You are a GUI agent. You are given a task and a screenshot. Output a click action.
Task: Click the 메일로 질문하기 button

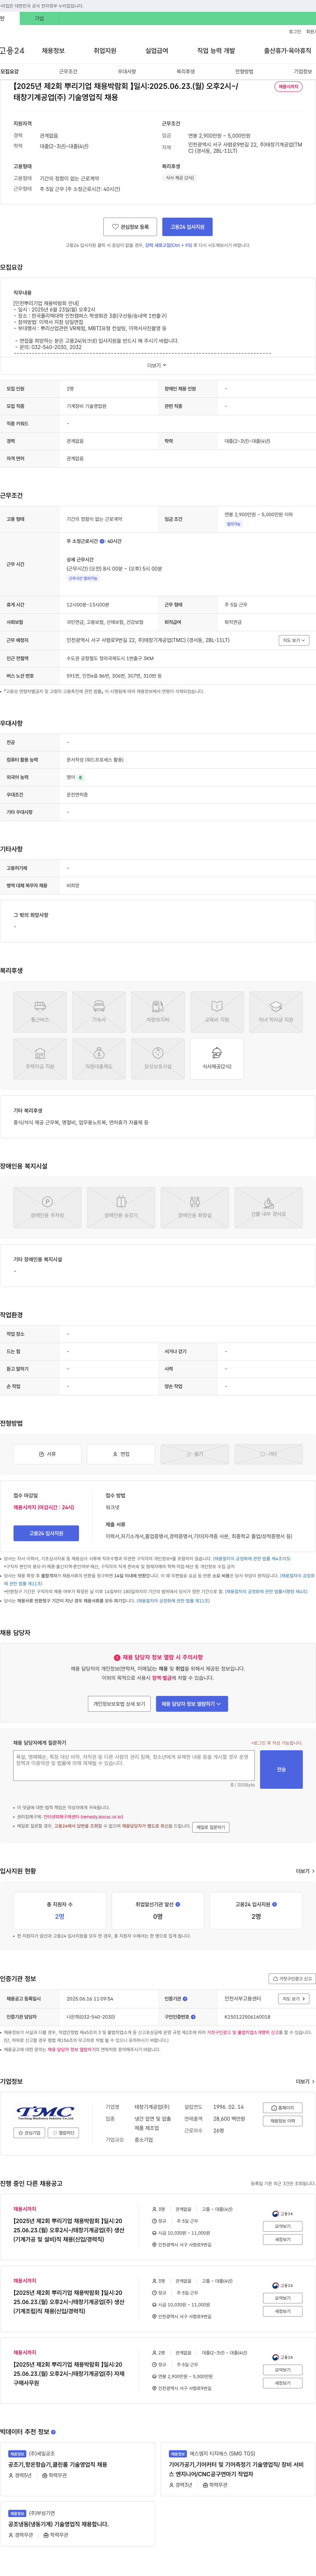(x=211, y=1827)
